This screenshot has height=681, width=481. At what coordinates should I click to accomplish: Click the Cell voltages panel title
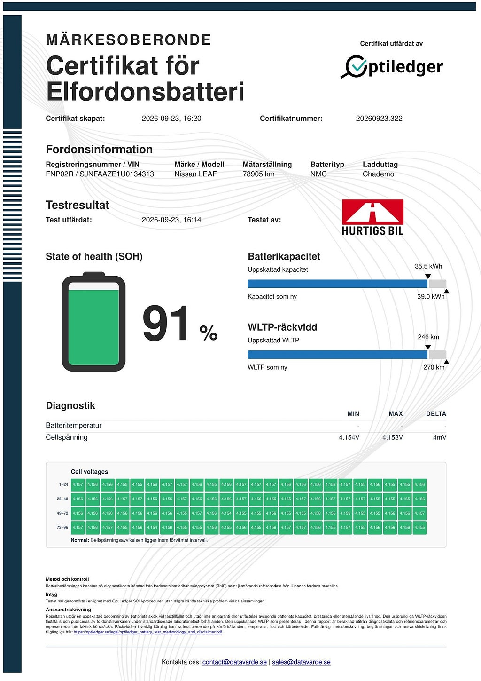[x=89, y=472]
